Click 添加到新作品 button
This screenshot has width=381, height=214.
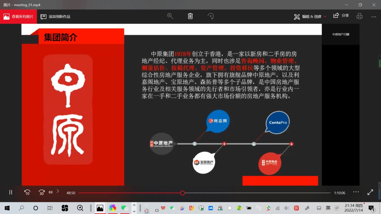55,17
